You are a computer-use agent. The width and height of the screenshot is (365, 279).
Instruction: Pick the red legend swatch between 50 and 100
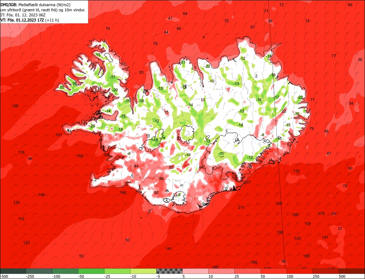(x=274, y=271)
